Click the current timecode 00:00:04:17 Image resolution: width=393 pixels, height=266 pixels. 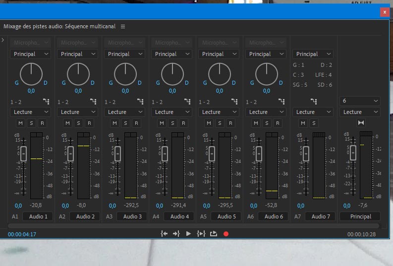click(22, 234)
